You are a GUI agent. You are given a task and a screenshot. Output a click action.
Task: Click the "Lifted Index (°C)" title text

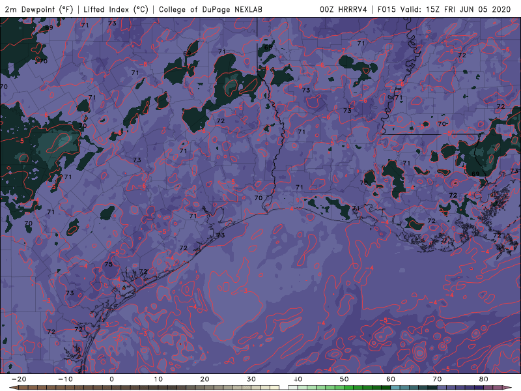point(116,9)
